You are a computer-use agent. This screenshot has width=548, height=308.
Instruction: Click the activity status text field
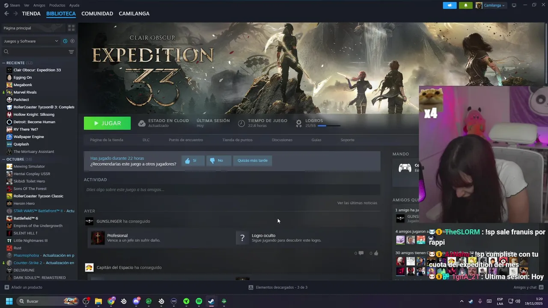click(232, 190)
